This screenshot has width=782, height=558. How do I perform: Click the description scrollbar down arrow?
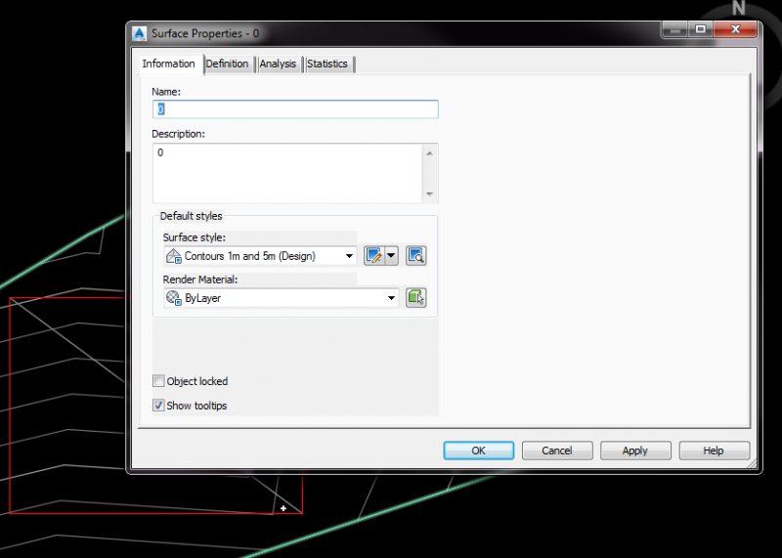click(429, 193)
